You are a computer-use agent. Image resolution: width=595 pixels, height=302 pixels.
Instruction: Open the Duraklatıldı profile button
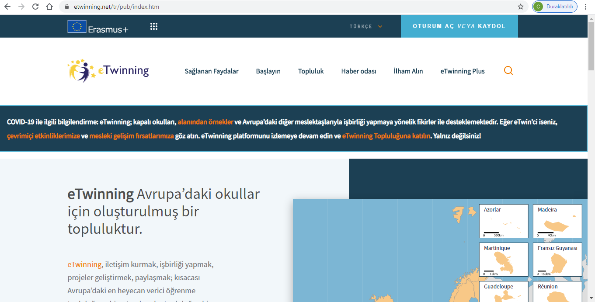pos(555,7)
